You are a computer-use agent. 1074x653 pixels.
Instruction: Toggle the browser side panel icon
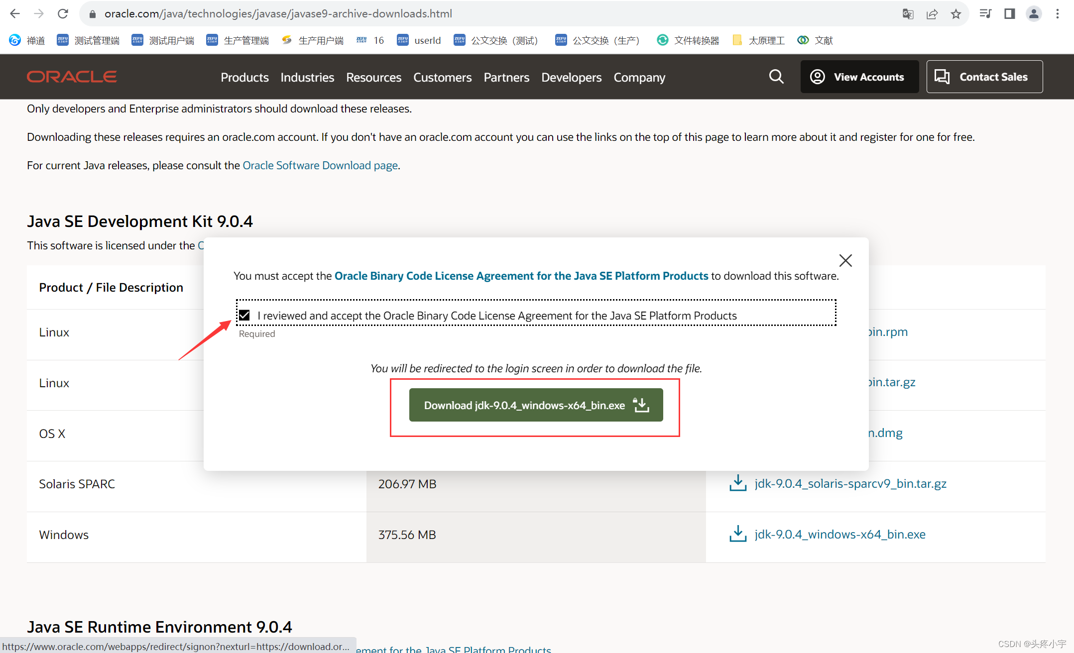1009,13
